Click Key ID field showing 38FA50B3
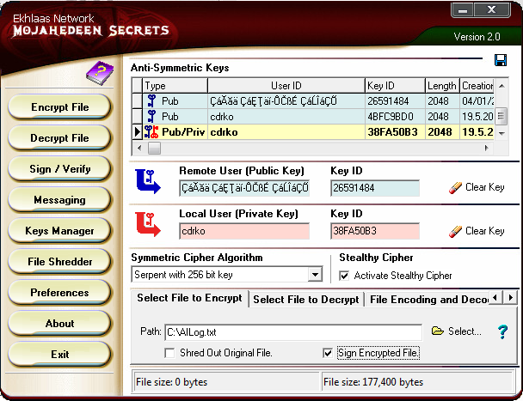523x401 pixels. 375,231
